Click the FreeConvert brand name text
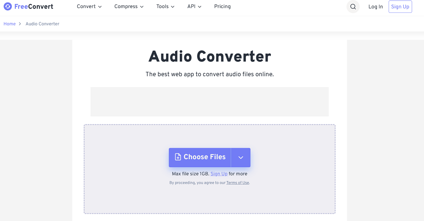 point(34,6)
